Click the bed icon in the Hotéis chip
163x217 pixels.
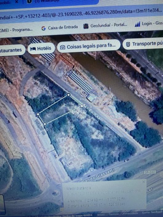pos(33,49)
